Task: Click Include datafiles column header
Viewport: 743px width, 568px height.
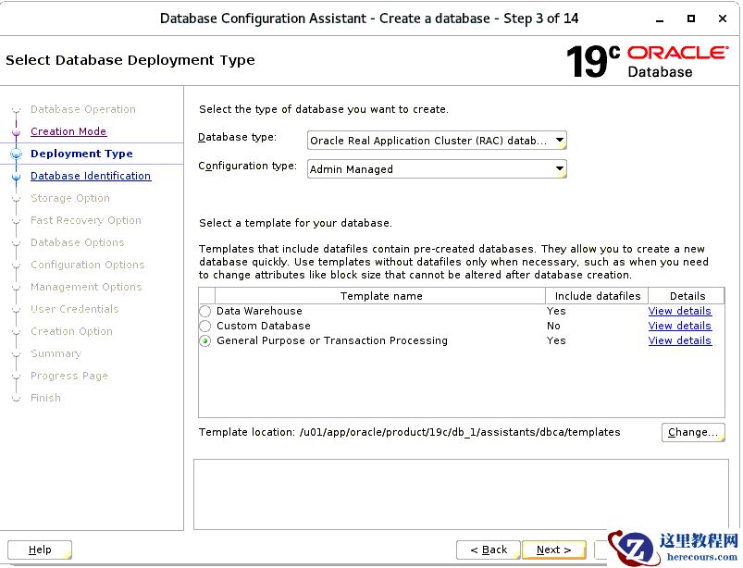Action: click(x=597, y=296)
